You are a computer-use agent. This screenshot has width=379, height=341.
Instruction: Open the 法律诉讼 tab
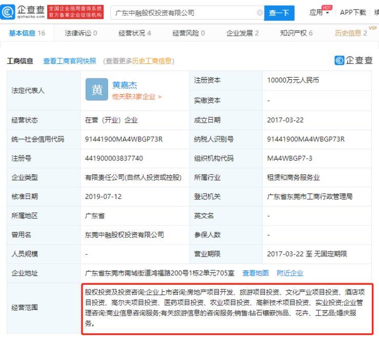[x=81, y=33]
